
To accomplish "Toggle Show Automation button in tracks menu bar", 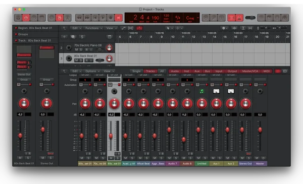I will click(123, 28).
